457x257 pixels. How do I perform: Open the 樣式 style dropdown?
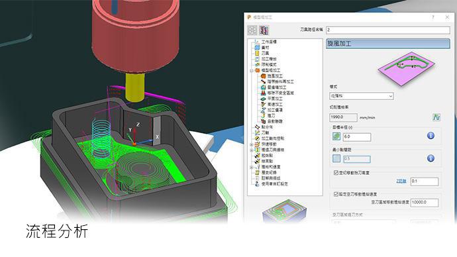(362, 96)
